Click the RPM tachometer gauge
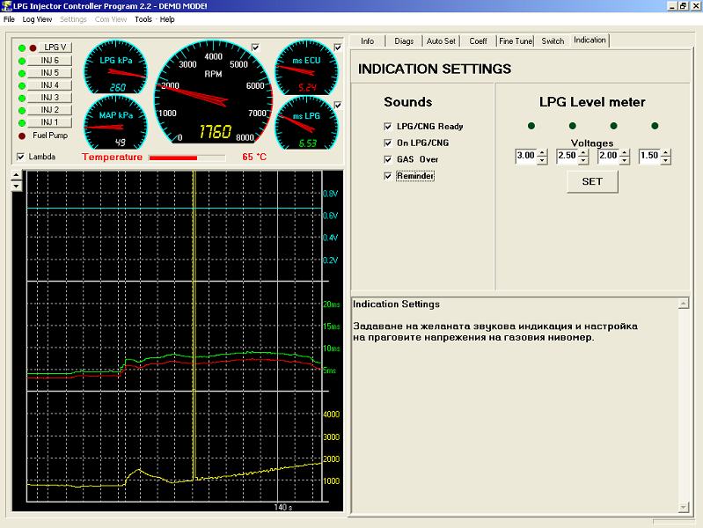703x528 pixels. click(x=213, y=92)
